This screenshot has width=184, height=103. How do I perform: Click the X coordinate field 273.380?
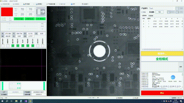coord(8,34)
